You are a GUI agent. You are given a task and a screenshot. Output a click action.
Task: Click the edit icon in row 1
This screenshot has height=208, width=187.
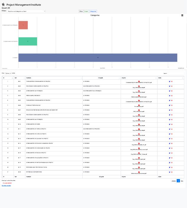(x=170, y=81)
